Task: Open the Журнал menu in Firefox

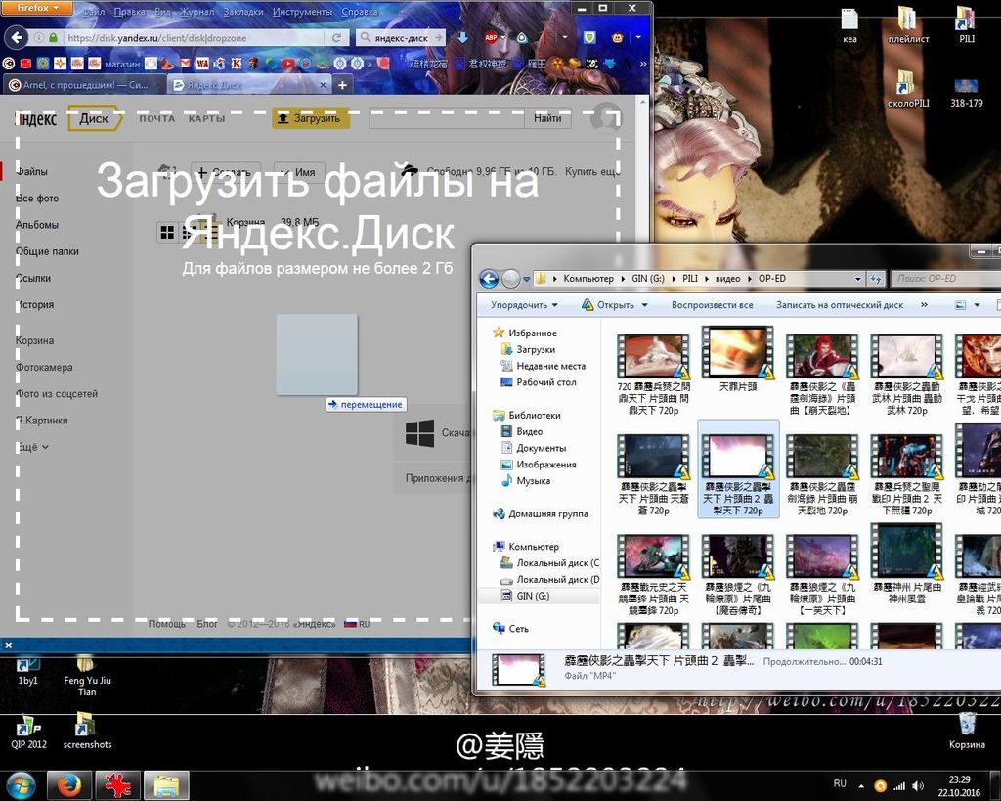Action: point(196,12)
